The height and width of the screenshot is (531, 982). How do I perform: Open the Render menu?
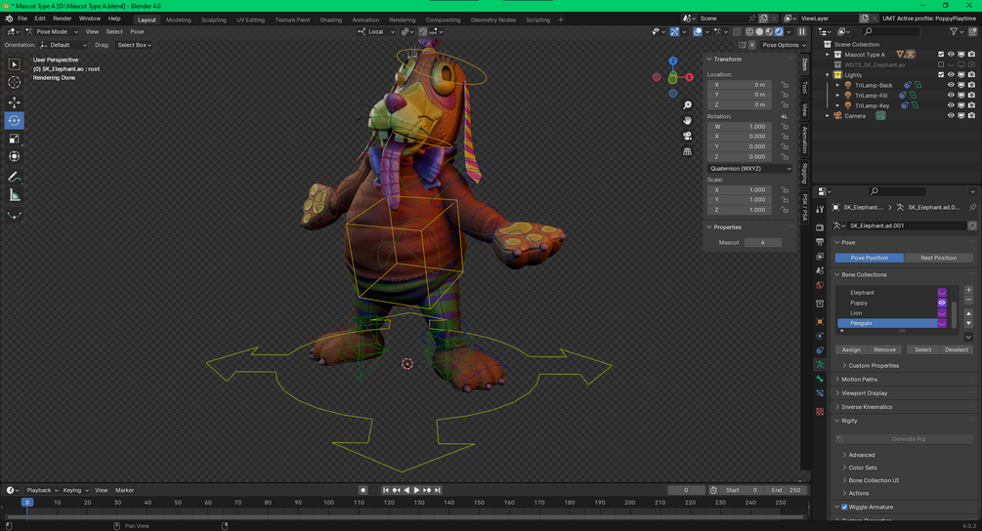pyautogui.click(x=62, y=19)
